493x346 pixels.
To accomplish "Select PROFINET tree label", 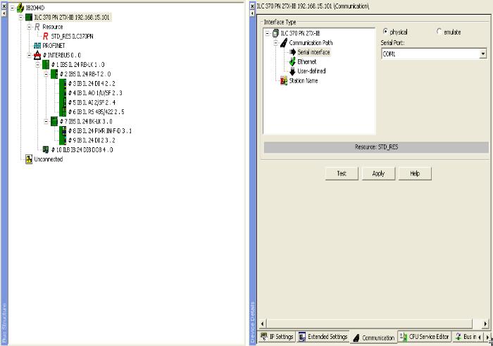I will 54,46.
